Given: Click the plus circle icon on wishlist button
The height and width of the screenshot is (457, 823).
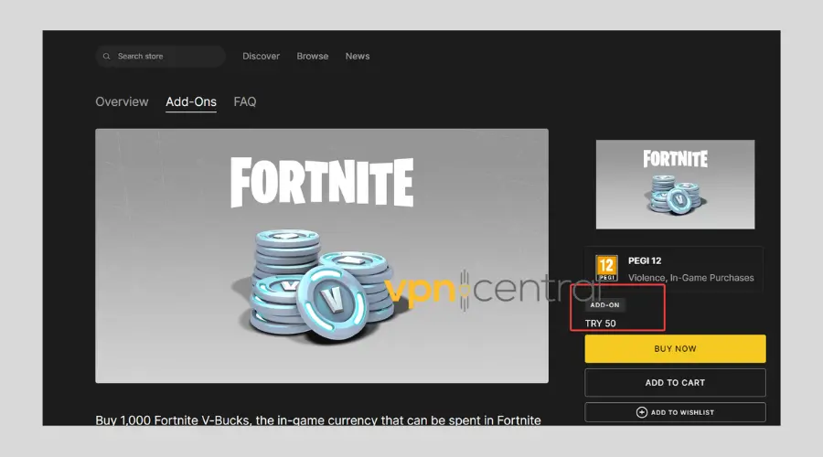Looking at the screenshot, I should click(x=641, y=412).
